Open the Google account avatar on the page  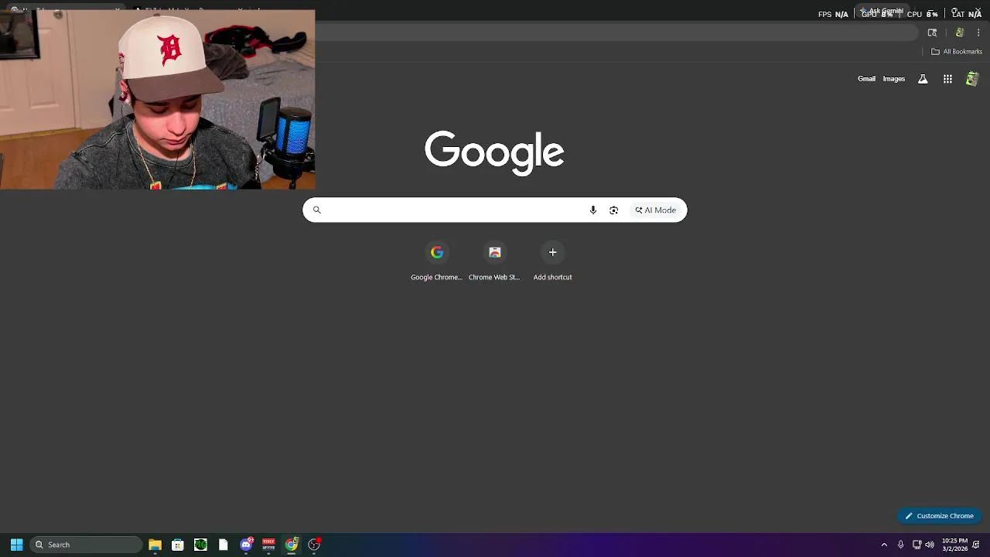coord(972,79)
